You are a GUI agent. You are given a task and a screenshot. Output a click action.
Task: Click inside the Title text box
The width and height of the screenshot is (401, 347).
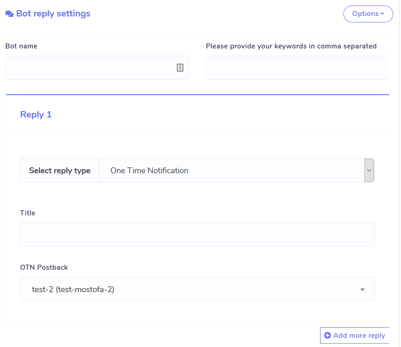click(197, 235)
